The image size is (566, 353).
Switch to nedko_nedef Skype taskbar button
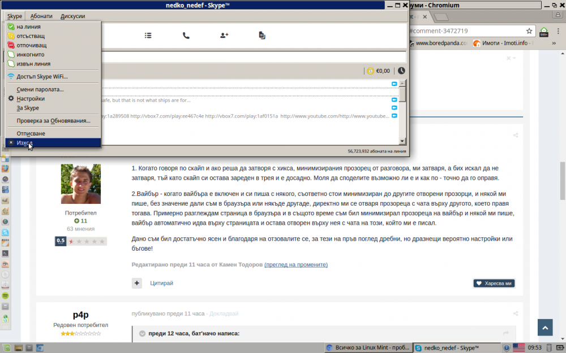(456, 347)
